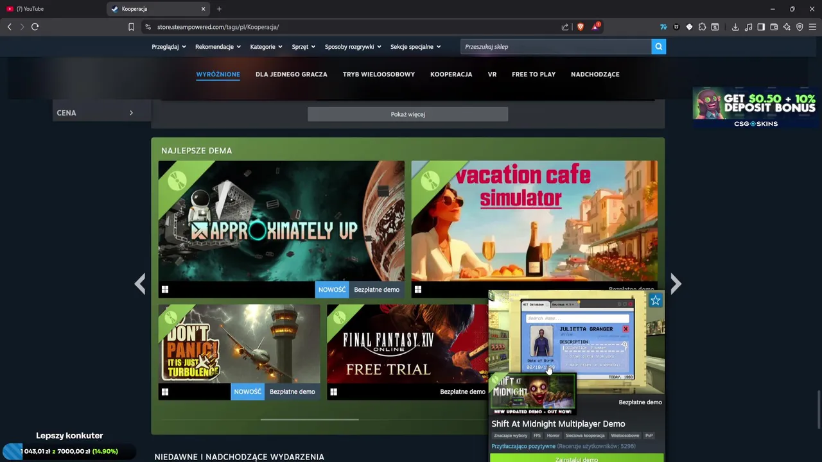Image resolution: width=822 pixels, height=462 pixels.
Task: Open Sposoby rozgrywki dropdown menu
Action: click(x=353, y=47)
